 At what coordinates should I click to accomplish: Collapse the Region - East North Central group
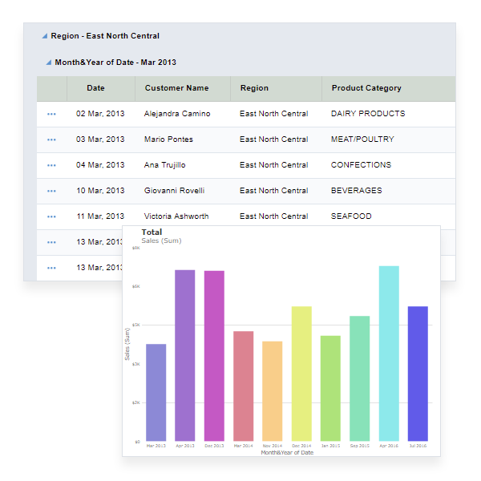coord(45,36)
